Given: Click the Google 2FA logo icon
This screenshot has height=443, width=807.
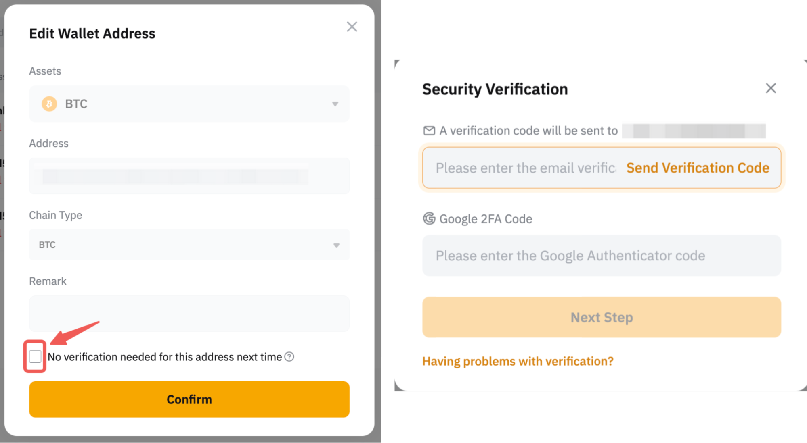Looking at the screenshot, I should coord(429,218).
